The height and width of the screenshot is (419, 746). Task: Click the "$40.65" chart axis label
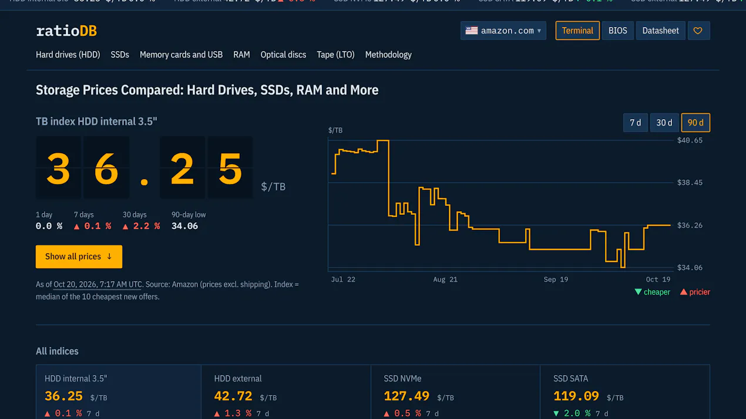(690, 140)
